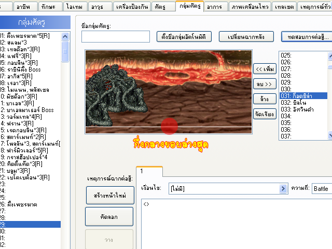This screenshot has width=332, height=249.
Task: Select troop กอบลิน*3[R]
Action: pos(30,63)
